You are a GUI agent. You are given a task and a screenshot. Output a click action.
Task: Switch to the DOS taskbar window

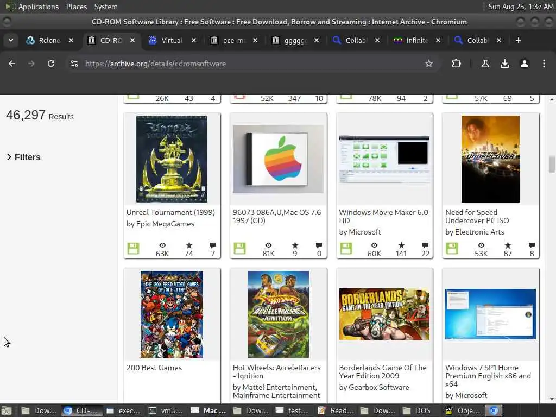pyautogui.click(x=416, y=410)
